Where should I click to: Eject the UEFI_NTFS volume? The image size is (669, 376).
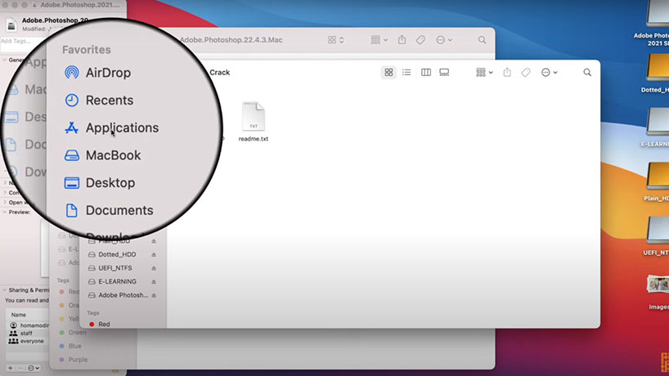(154, 268)
